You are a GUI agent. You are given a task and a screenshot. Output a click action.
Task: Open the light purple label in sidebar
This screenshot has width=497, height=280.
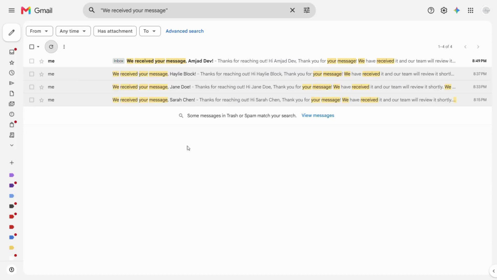12,175
